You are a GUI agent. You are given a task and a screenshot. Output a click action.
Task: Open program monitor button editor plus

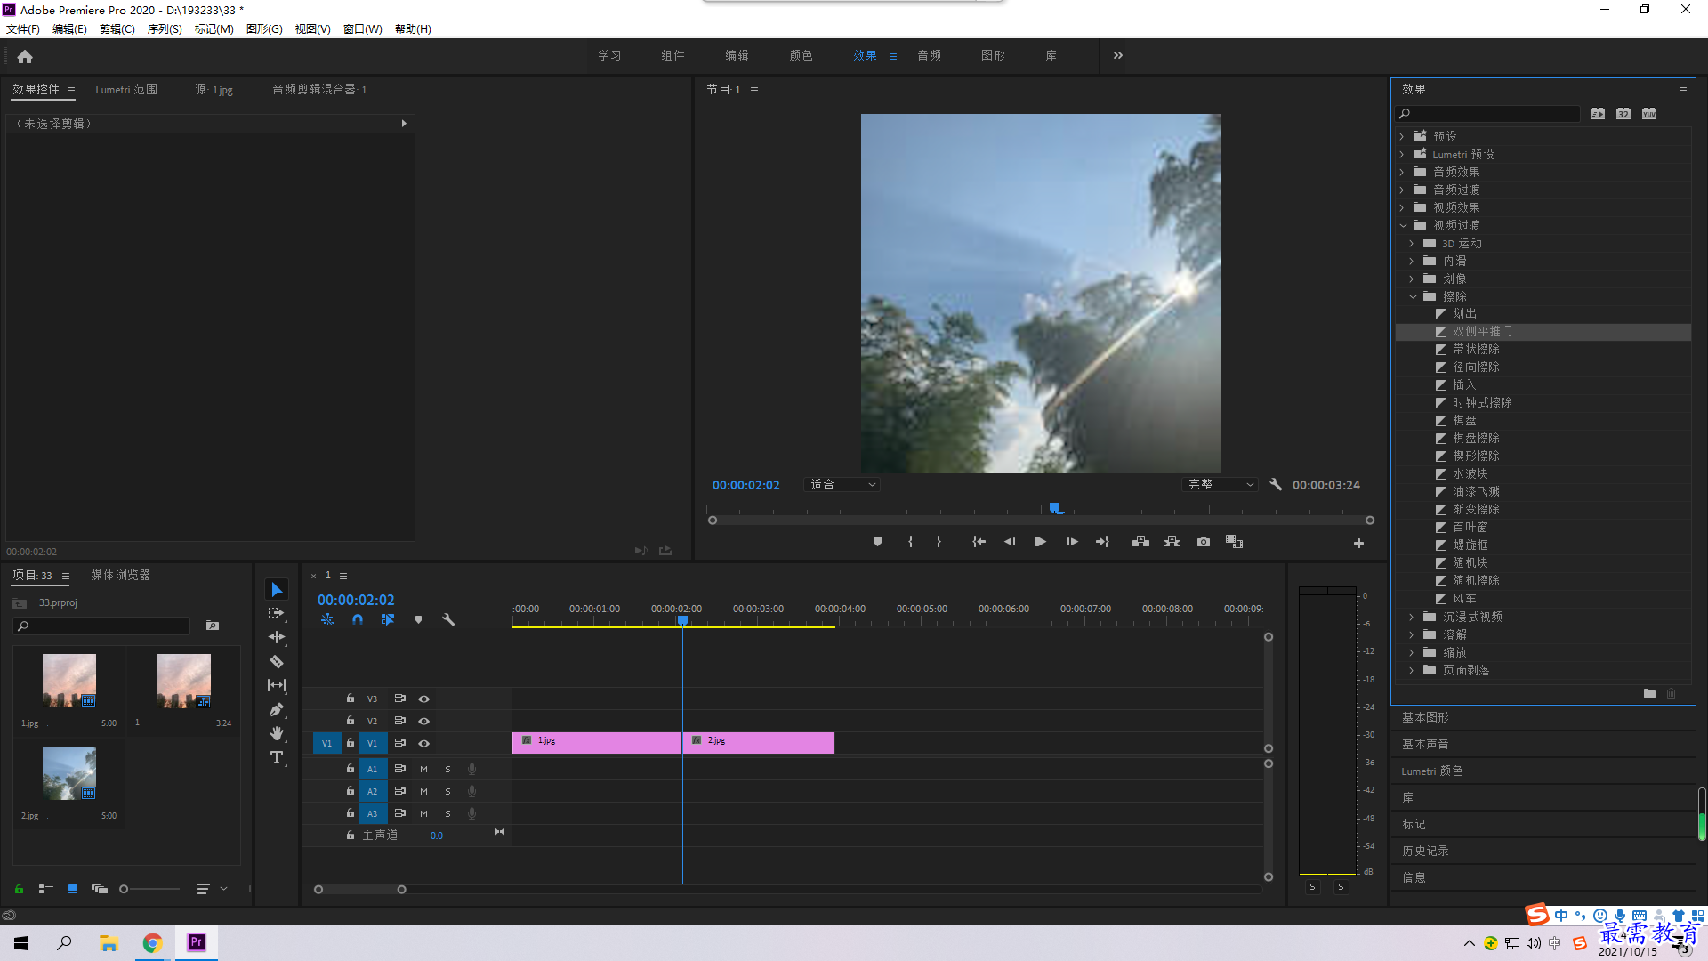pyautogui.click(x=1358, y=543)
